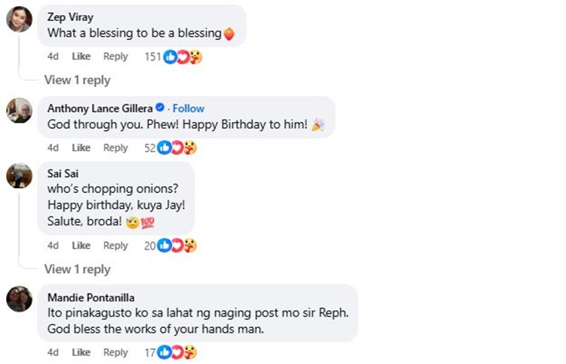Click the 4d timestamp on Sai Sai's comment
This screenshot has width=566, height=364.
(x=53, y=245)
